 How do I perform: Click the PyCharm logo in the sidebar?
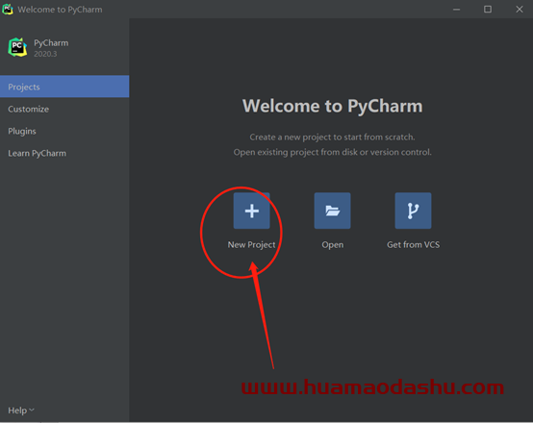(17, 47)
